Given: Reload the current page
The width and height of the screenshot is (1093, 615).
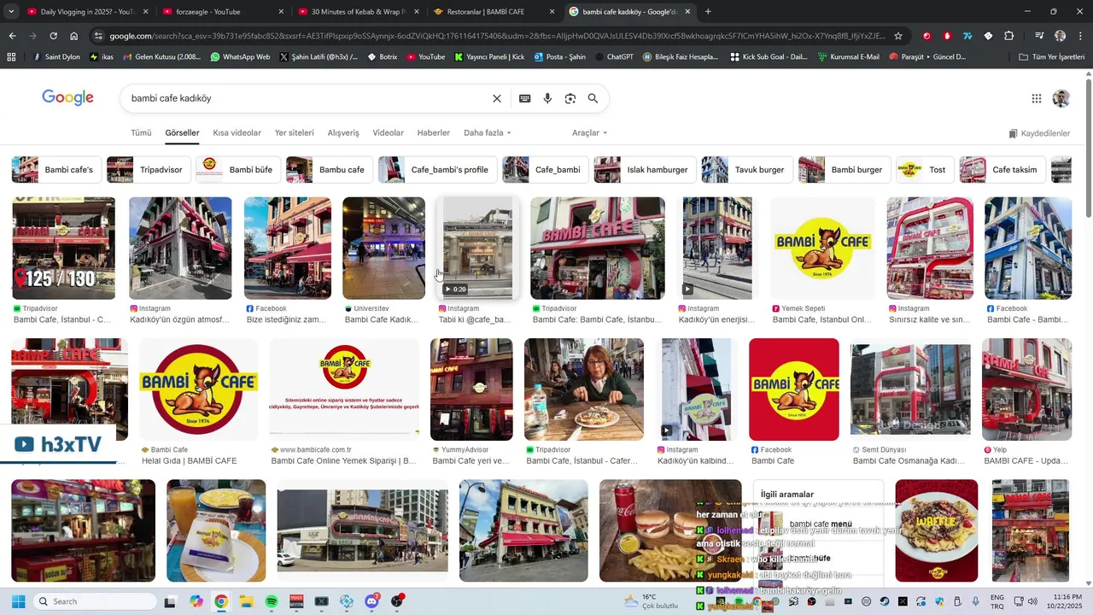Looking at the screenshot, I should (53, 36).
